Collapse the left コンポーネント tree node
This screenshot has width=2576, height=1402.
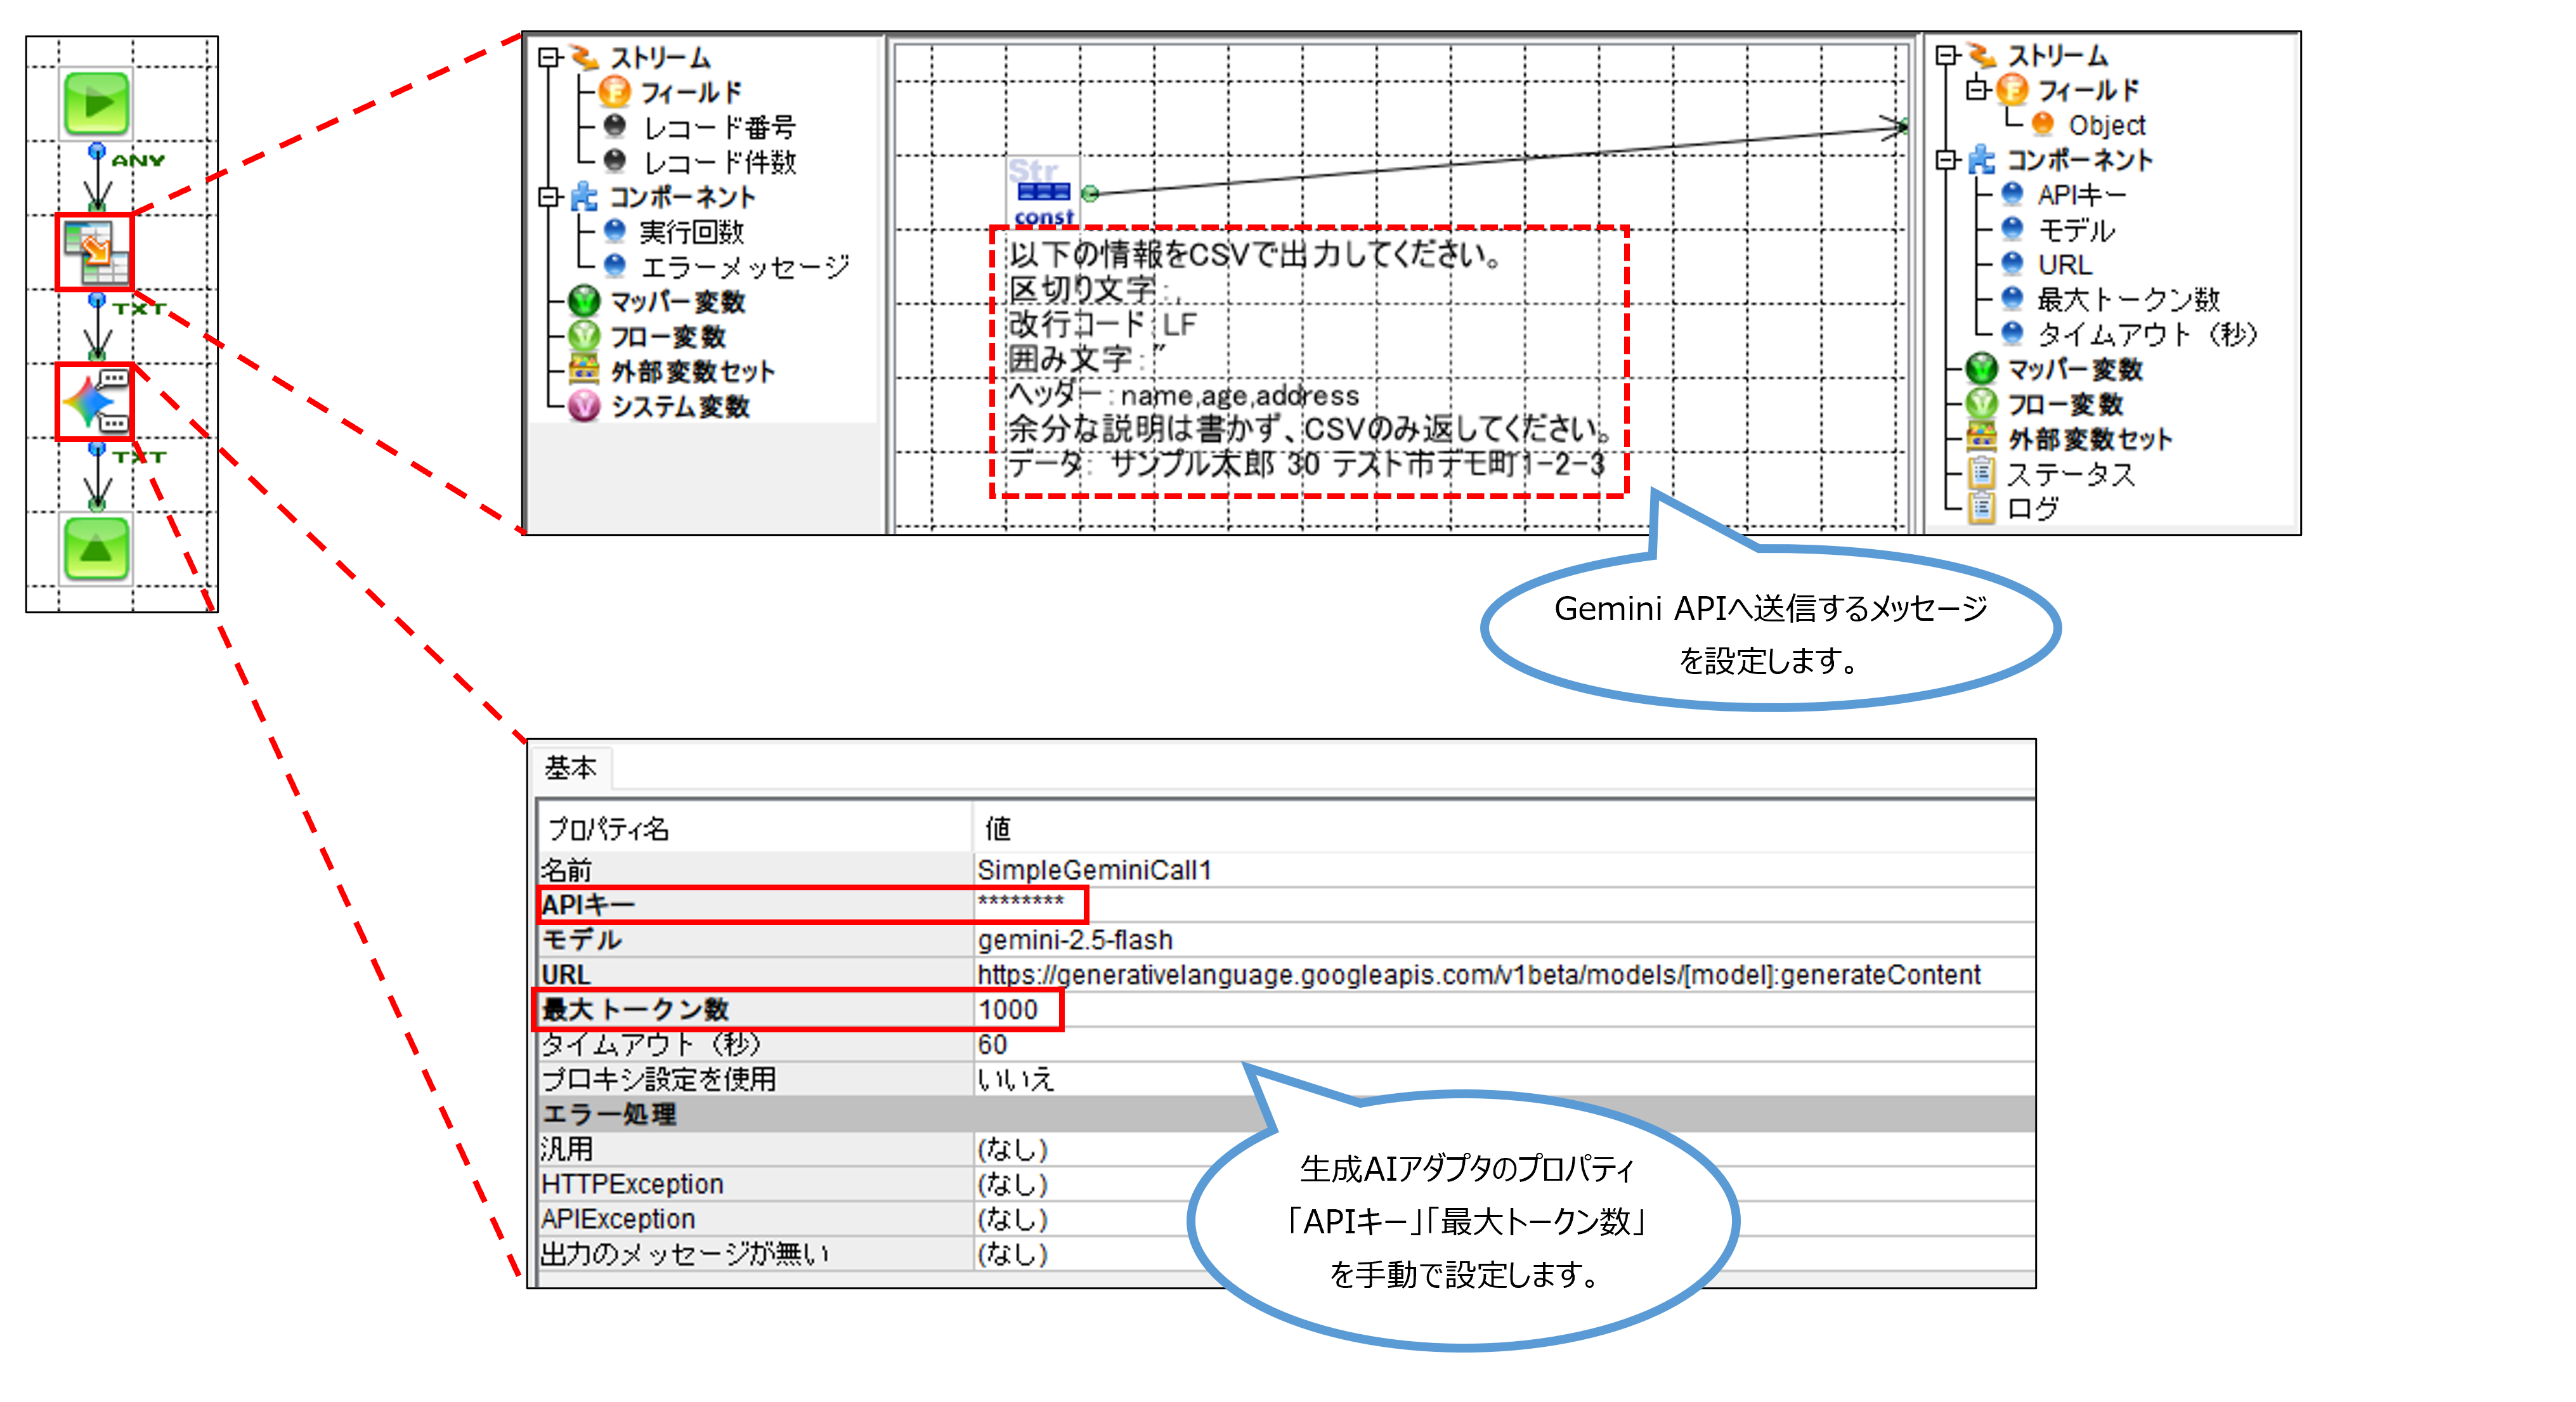coord(548,196)
